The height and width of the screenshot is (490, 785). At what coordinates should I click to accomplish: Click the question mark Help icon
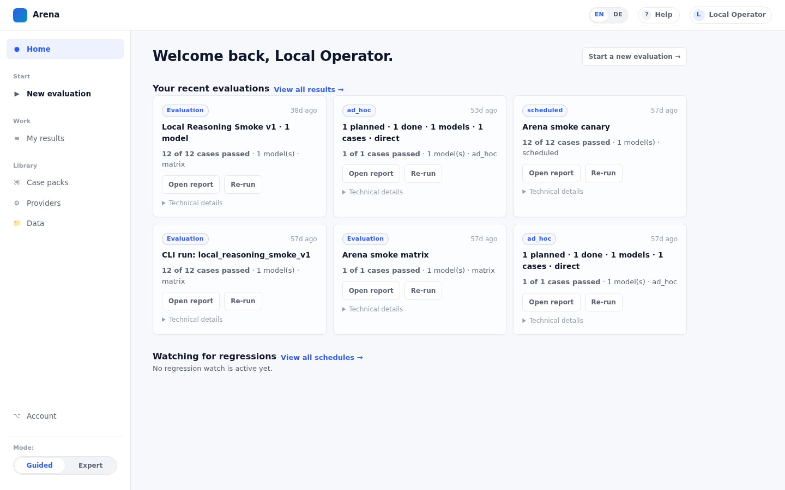[x=647, y=15]
